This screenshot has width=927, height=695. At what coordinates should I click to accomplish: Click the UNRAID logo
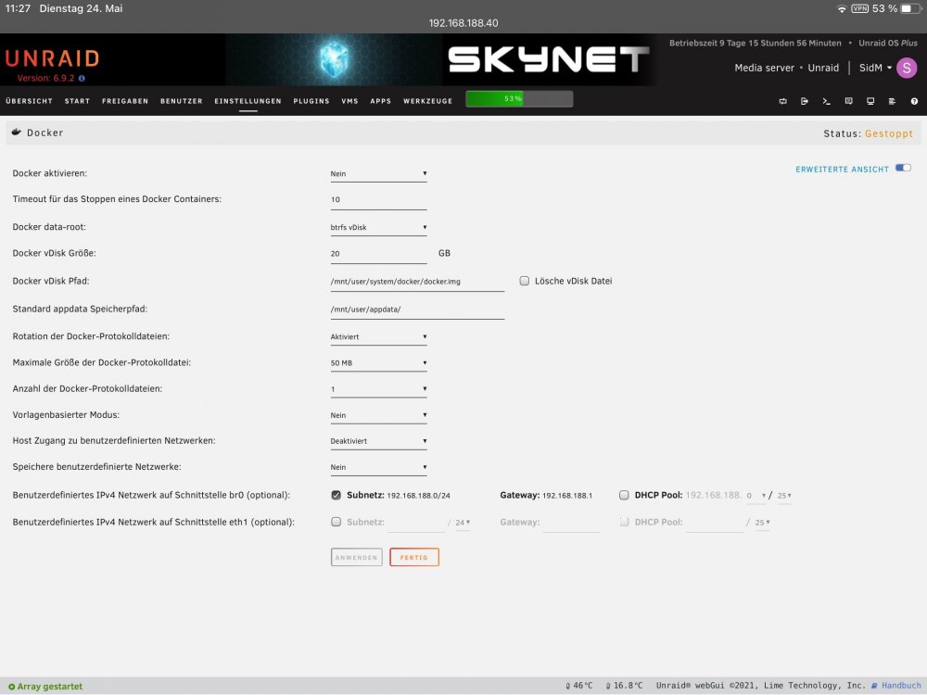52,57
